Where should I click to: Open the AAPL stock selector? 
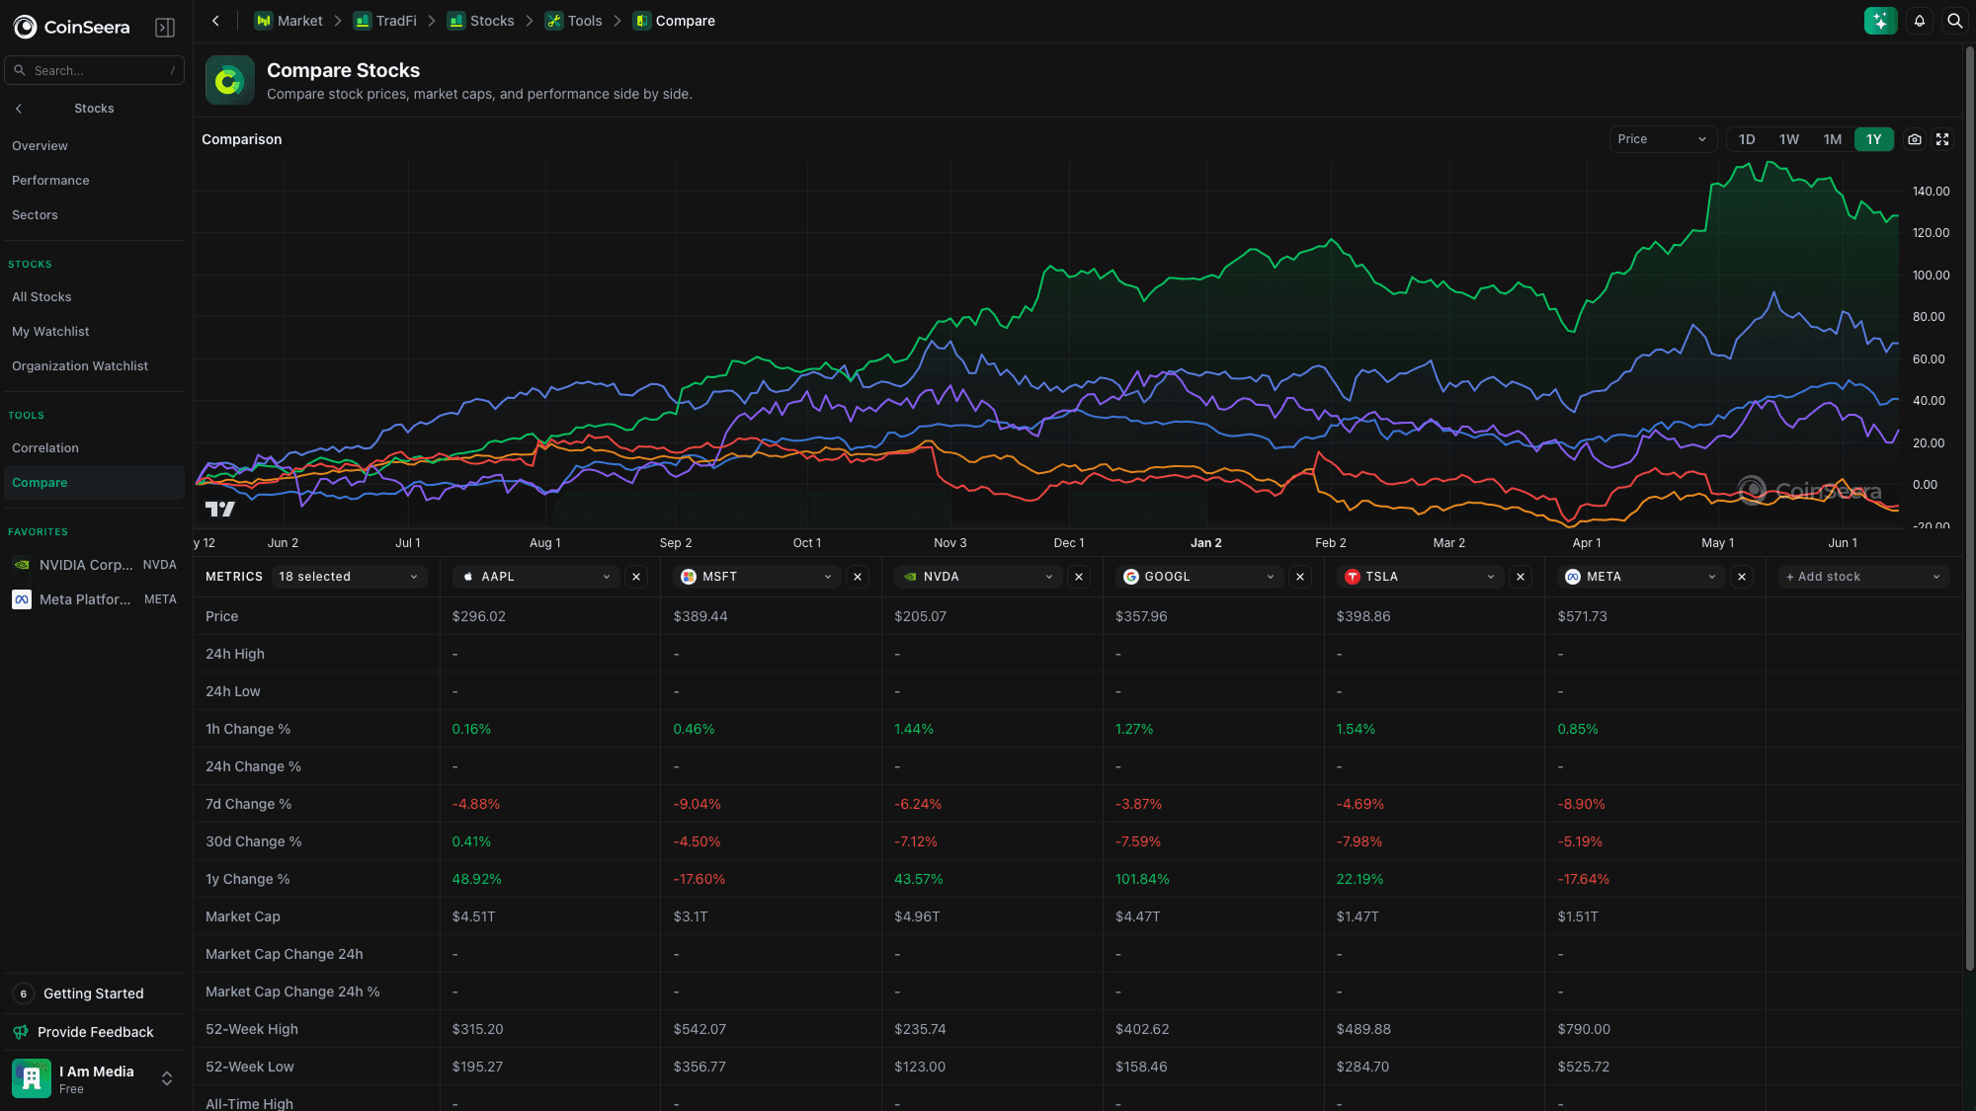click(x=536, y=577)
